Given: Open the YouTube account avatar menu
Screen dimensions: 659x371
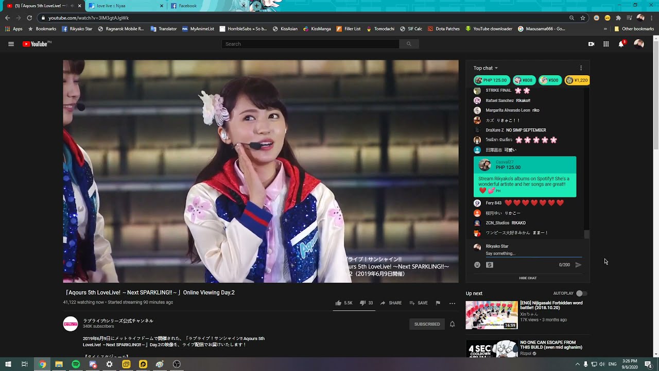Looking at the screenshot, I should 639,44.
